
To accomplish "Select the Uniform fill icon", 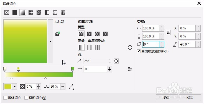I will [15, 13].
